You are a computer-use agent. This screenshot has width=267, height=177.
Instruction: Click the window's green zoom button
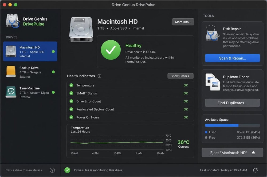(x=16, y=5)
